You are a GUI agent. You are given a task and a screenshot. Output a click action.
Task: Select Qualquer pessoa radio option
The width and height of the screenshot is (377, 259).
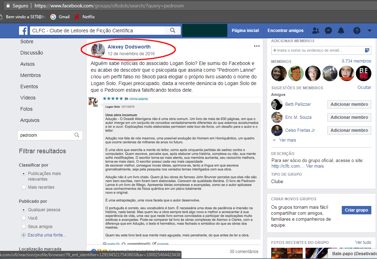(24, 210)
